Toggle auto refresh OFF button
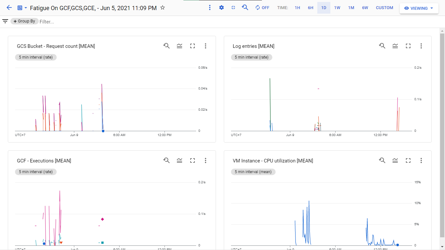Screen dimensions: 445x250 (x=262, y=8)
